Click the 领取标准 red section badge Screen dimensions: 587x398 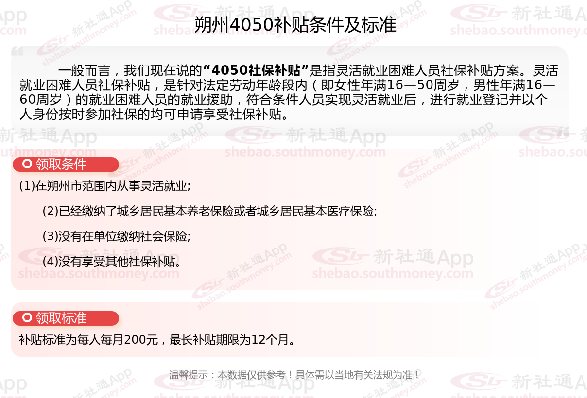(x=66, y=318)
